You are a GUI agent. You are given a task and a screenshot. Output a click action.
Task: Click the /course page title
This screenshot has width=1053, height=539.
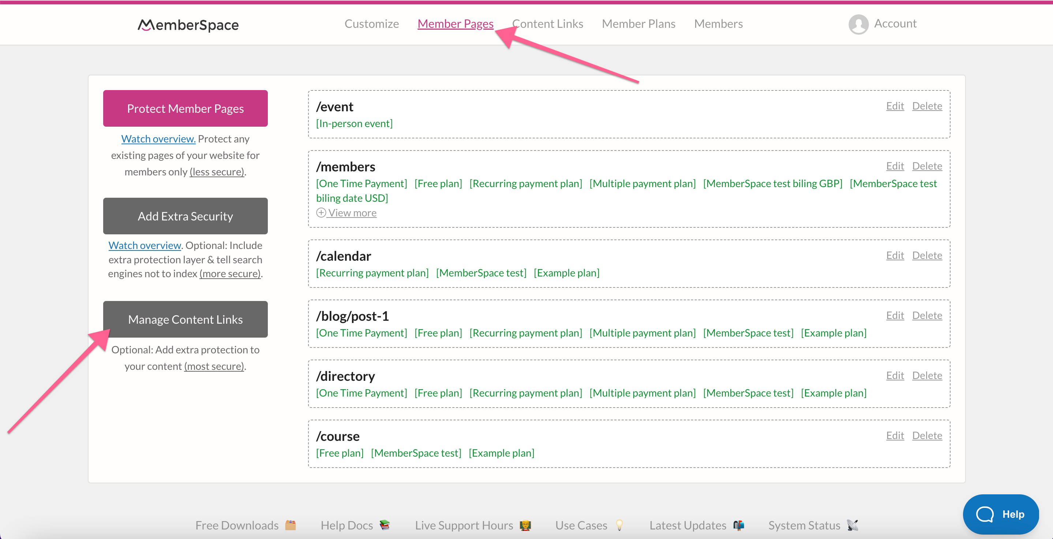point(338,436)
